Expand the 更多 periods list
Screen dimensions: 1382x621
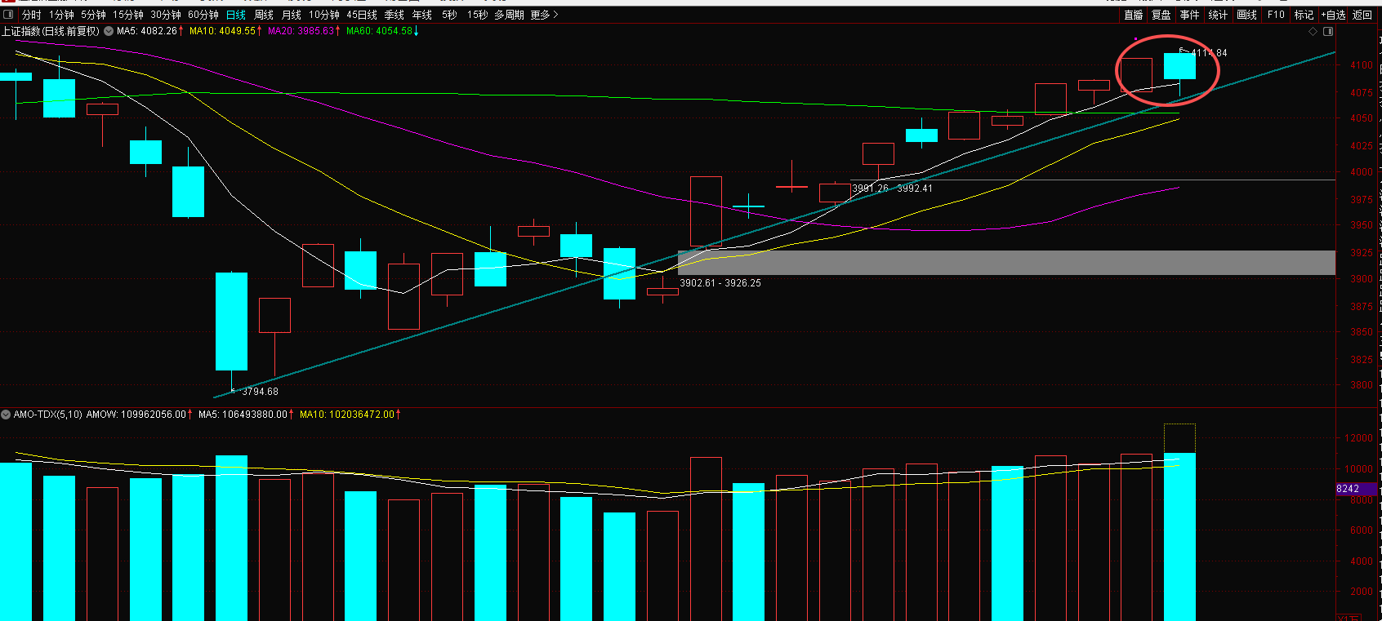544,15
